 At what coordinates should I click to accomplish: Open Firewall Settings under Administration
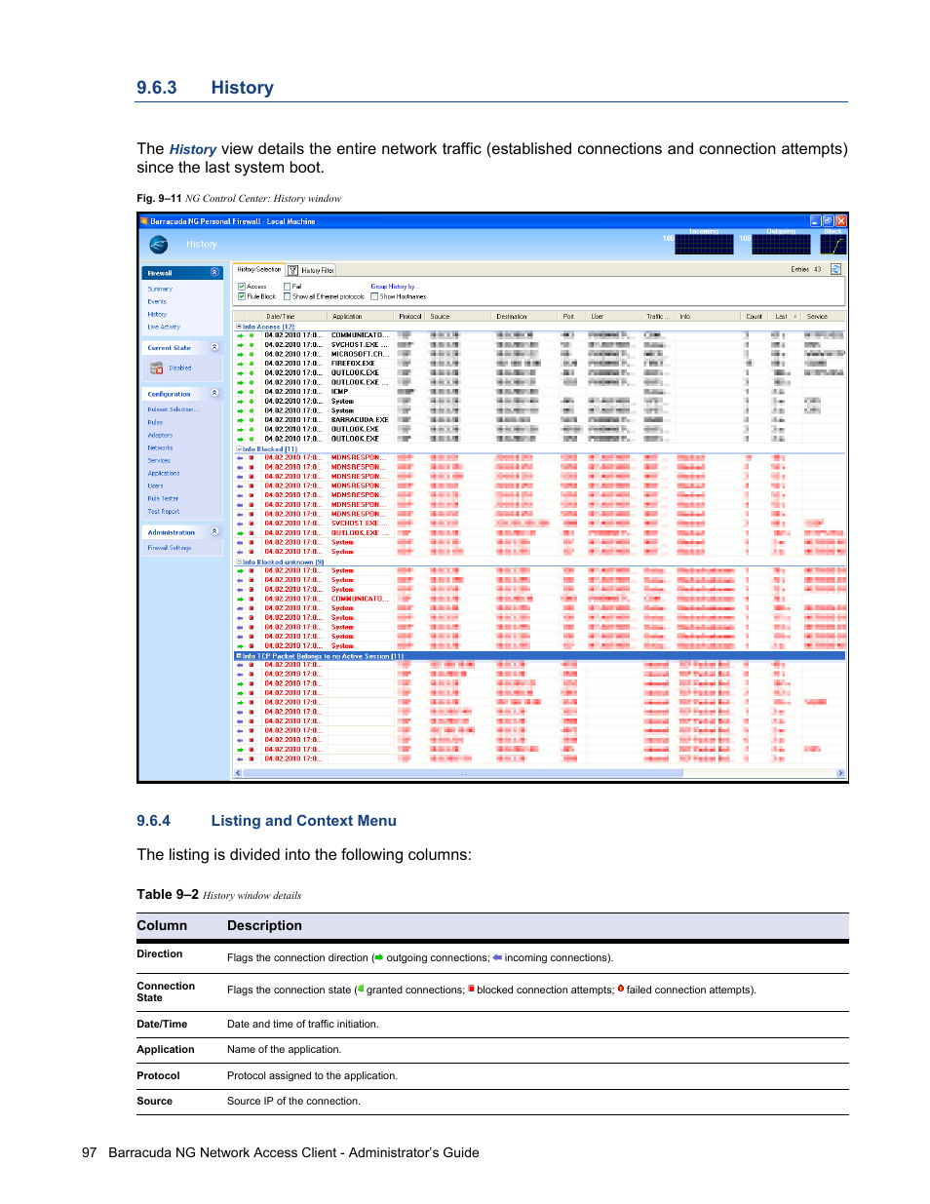170,548
